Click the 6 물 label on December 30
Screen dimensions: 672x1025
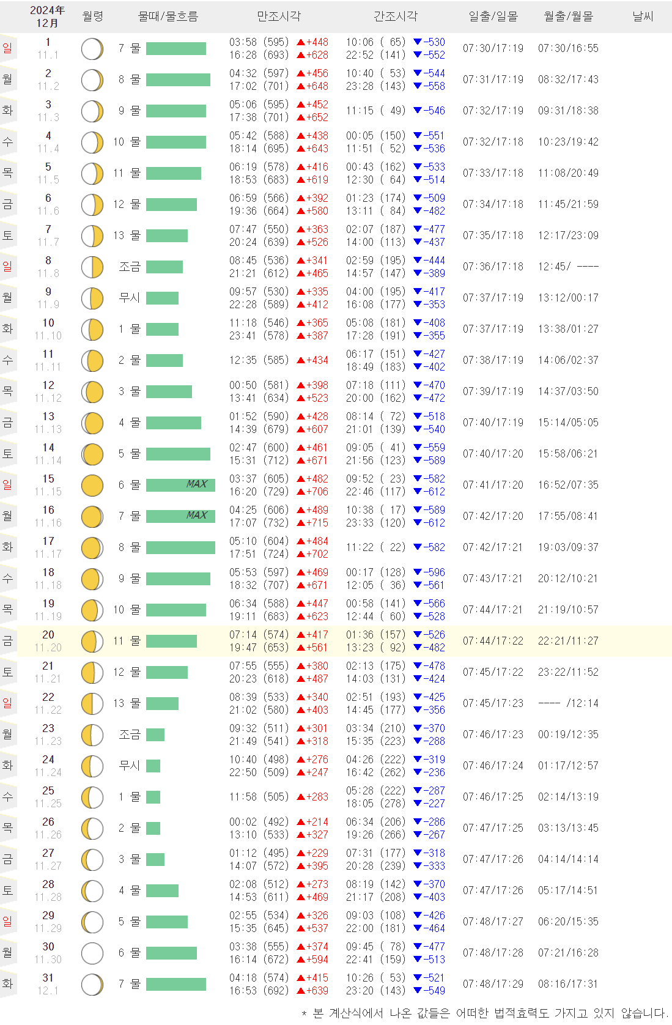(x=129, y=953)
